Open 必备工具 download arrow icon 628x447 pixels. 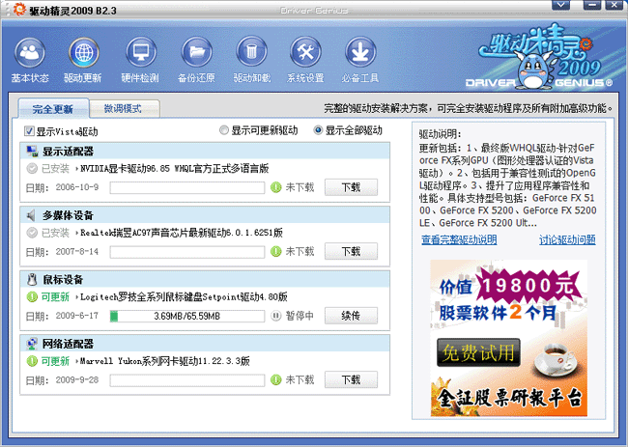[x=360, y=53]
